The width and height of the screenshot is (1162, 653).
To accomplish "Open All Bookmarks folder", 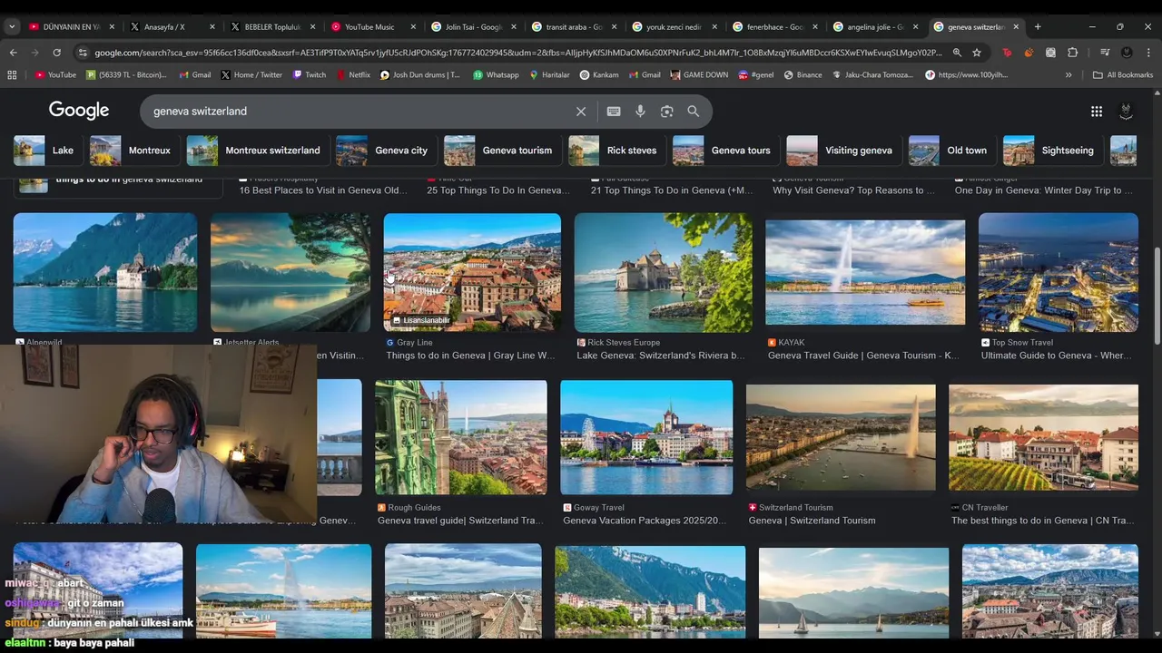I will point(1123,75).
